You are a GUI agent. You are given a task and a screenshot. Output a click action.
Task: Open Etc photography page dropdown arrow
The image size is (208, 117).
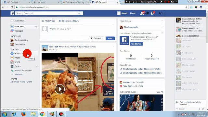[x=162, y=27]
